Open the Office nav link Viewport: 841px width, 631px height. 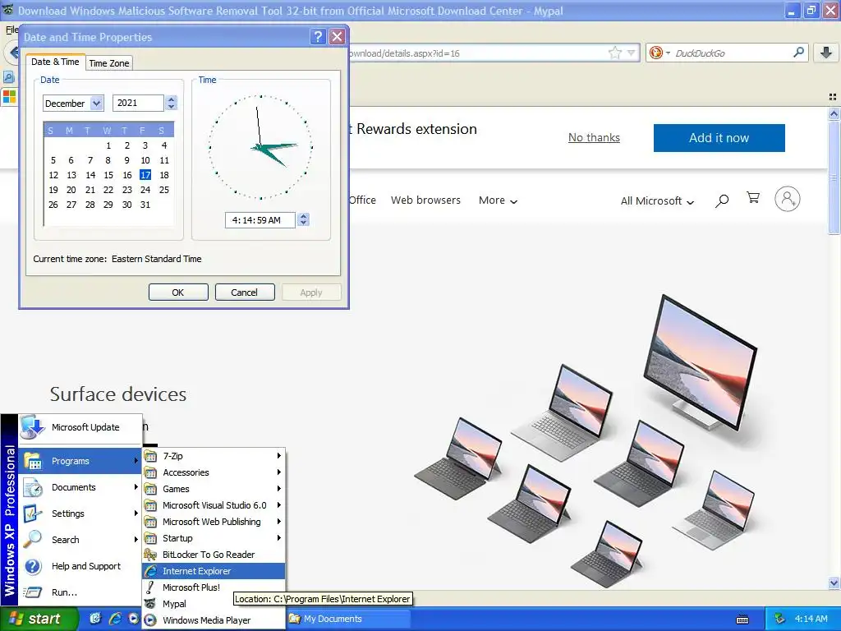coord(362,200)
